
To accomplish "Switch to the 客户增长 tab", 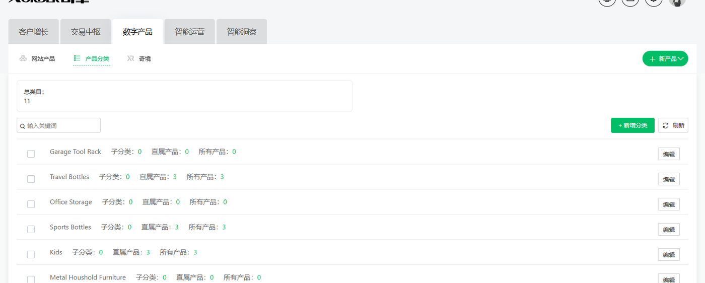I will pyautogui.click(x=34, y=32).
